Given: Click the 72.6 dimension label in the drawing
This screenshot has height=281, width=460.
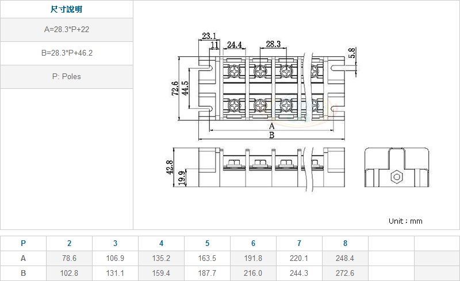Looking at the screenshot, I should (x=175, y=89).
